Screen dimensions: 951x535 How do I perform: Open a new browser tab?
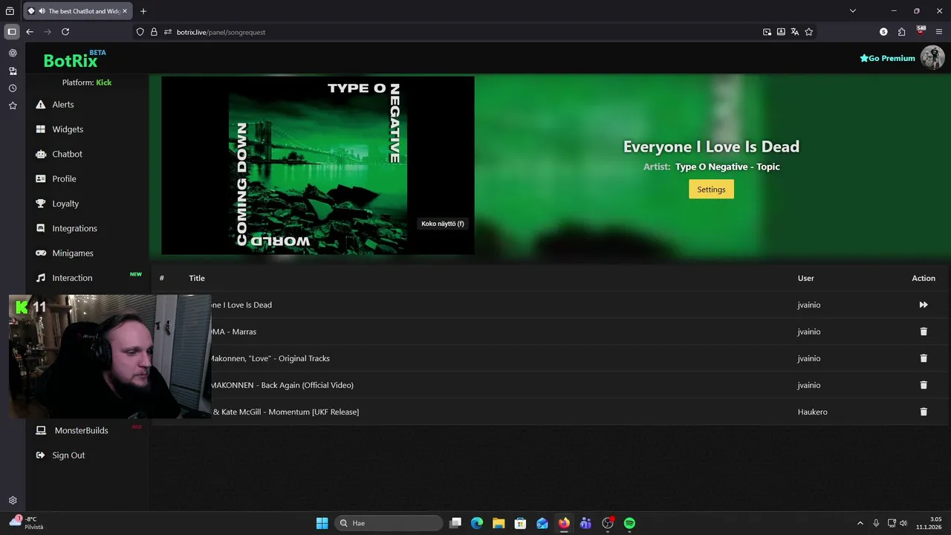tap(143, 11)
